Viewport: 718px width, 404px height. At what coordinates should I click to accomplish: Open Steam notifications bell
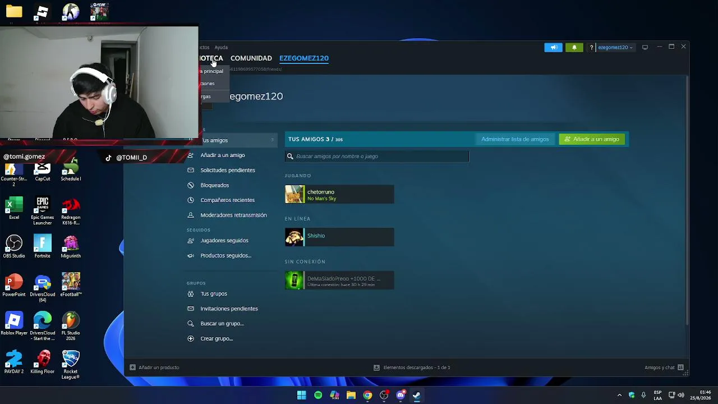(574, 48)
